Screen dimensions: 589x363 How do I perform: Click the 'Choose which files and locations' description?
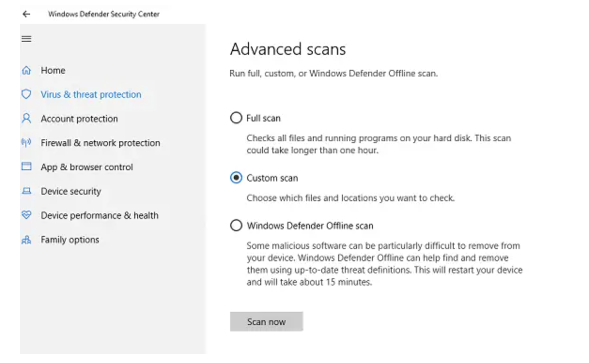click(350, 198)
